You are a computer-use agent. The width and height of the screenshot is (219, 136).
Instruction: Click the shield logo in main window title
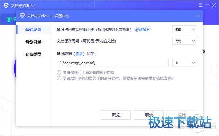(6, 6)
